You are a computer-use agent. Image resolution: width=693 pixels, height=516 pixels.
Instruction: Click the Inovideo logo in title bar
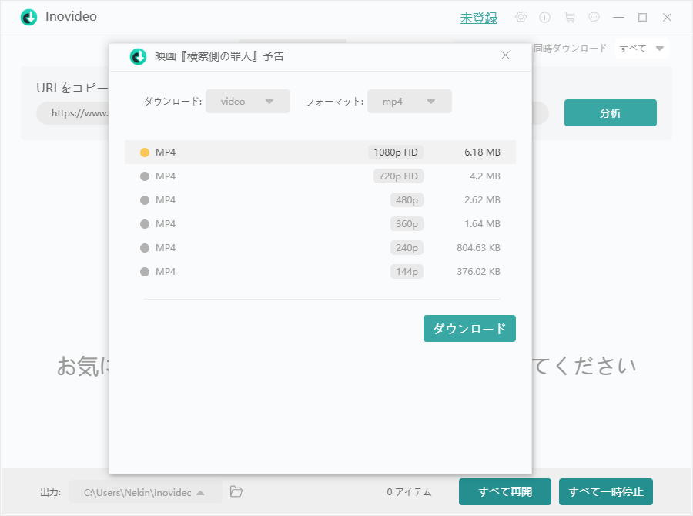[29, 17]
